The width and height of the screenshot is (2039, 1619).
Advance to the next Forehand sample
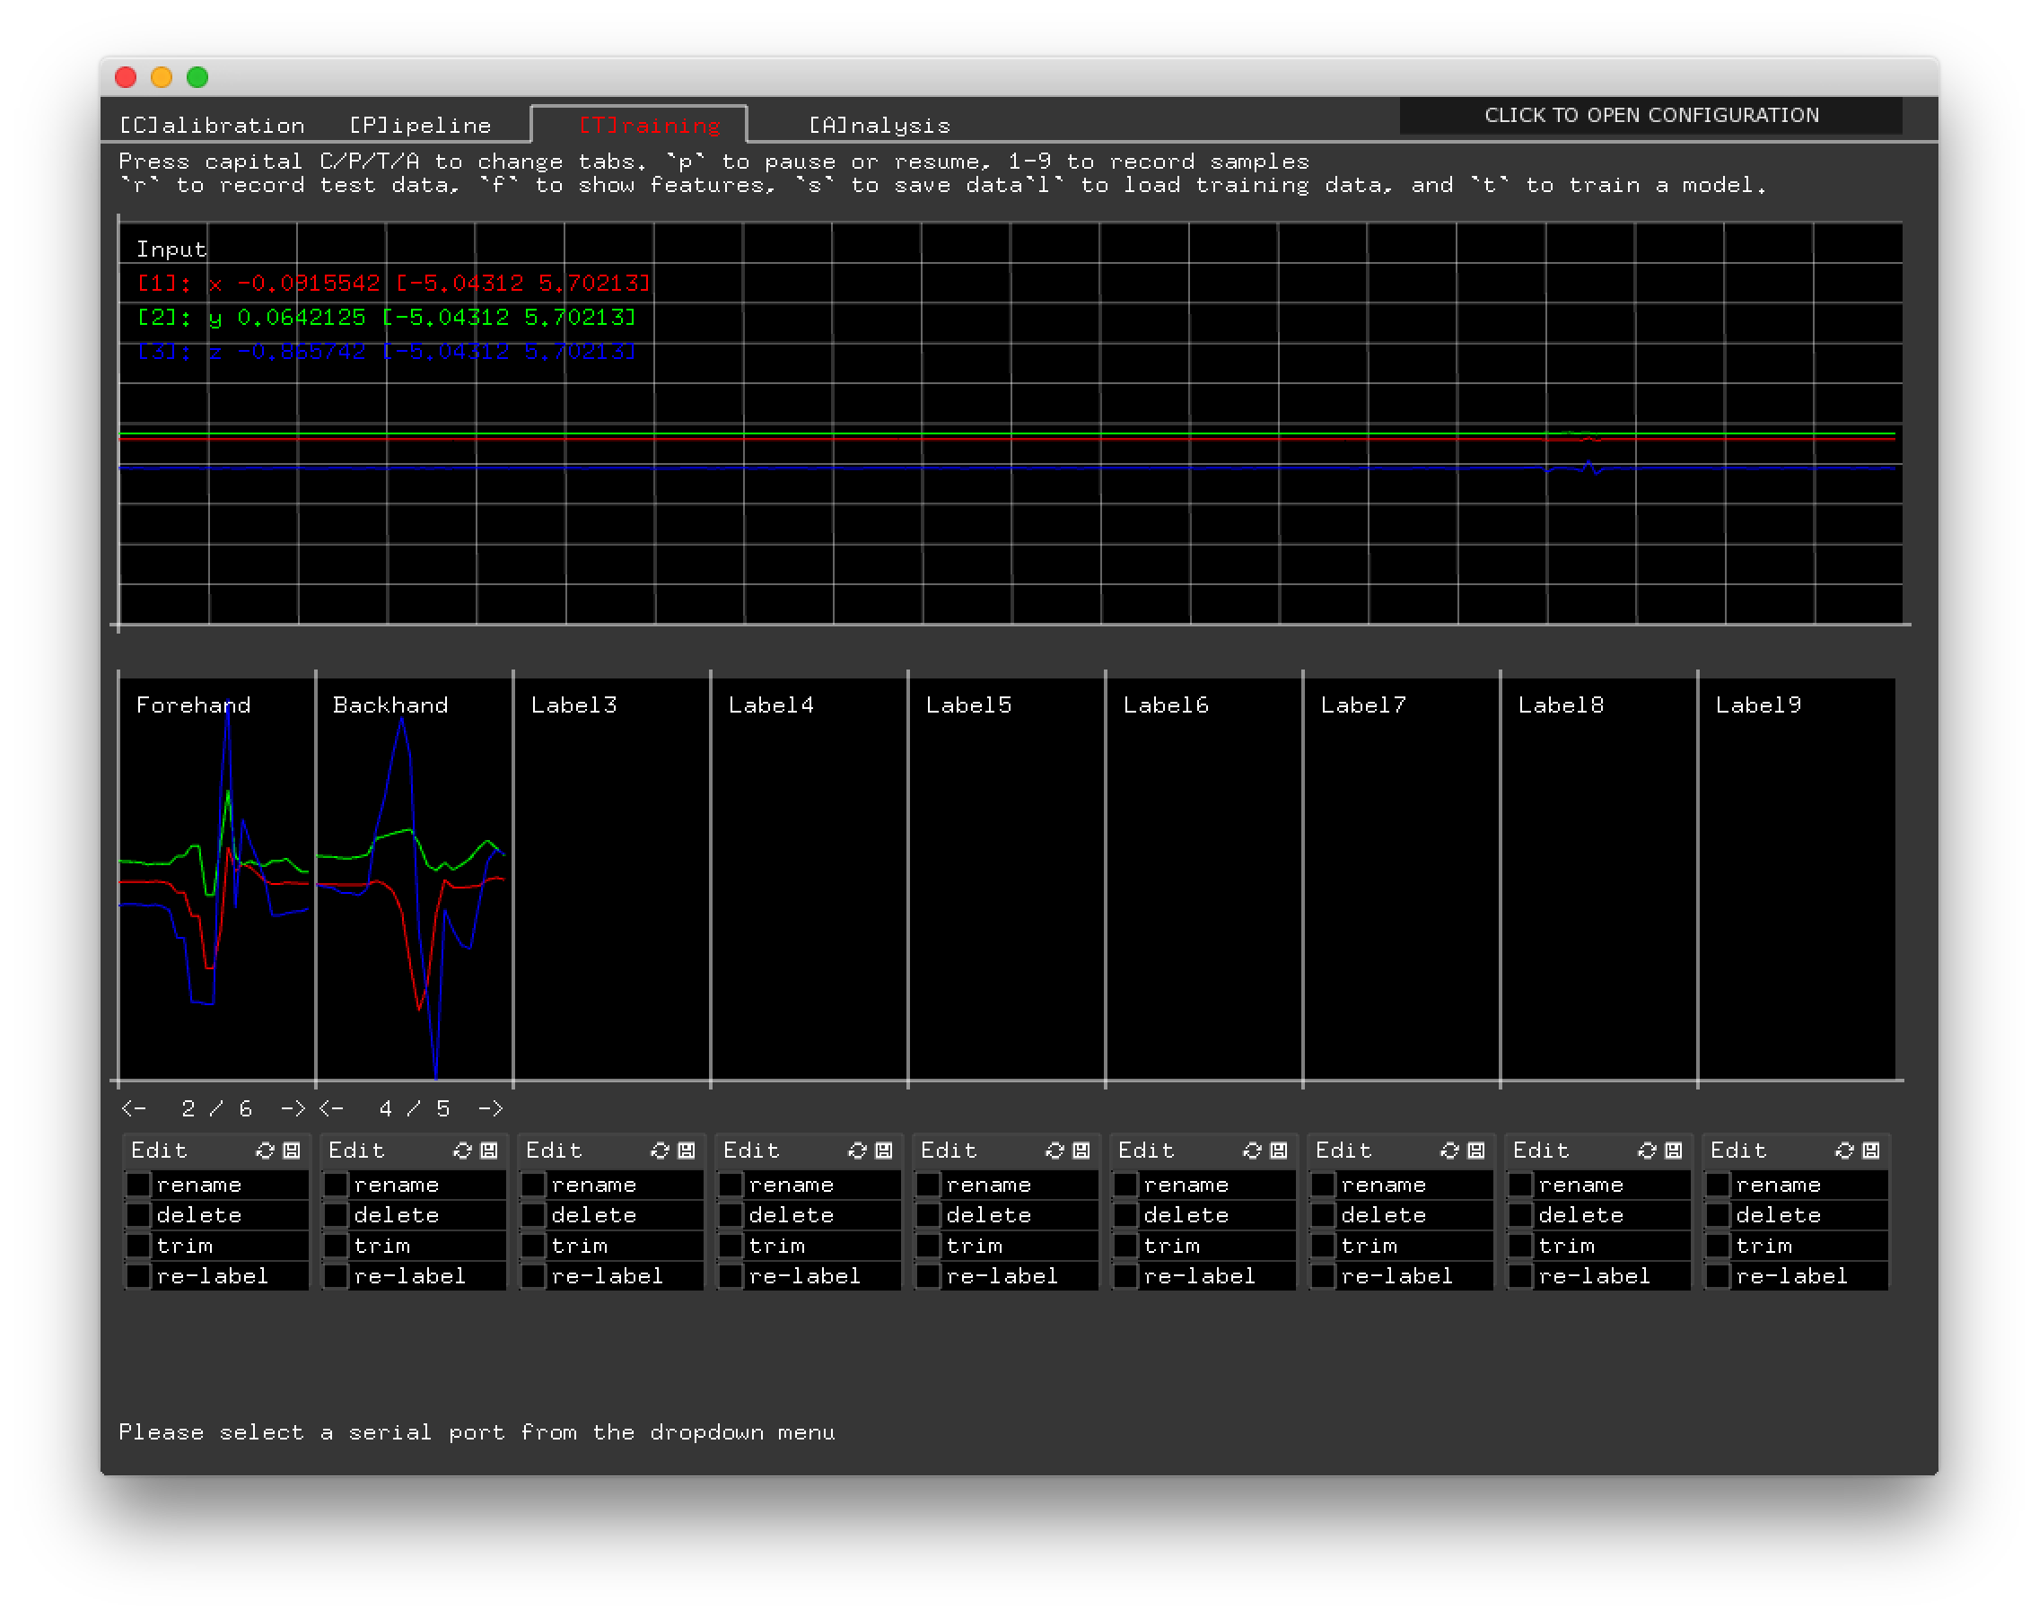tap(294, 1108)
